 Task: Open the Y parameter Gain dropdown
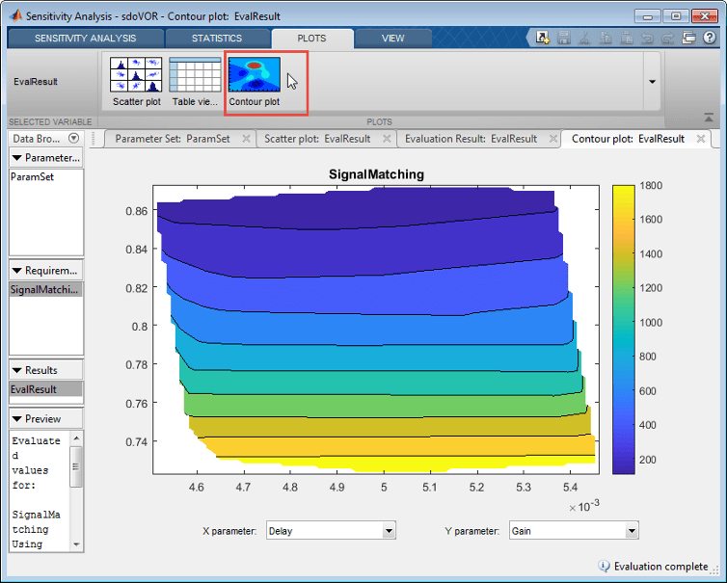[631, 531]
